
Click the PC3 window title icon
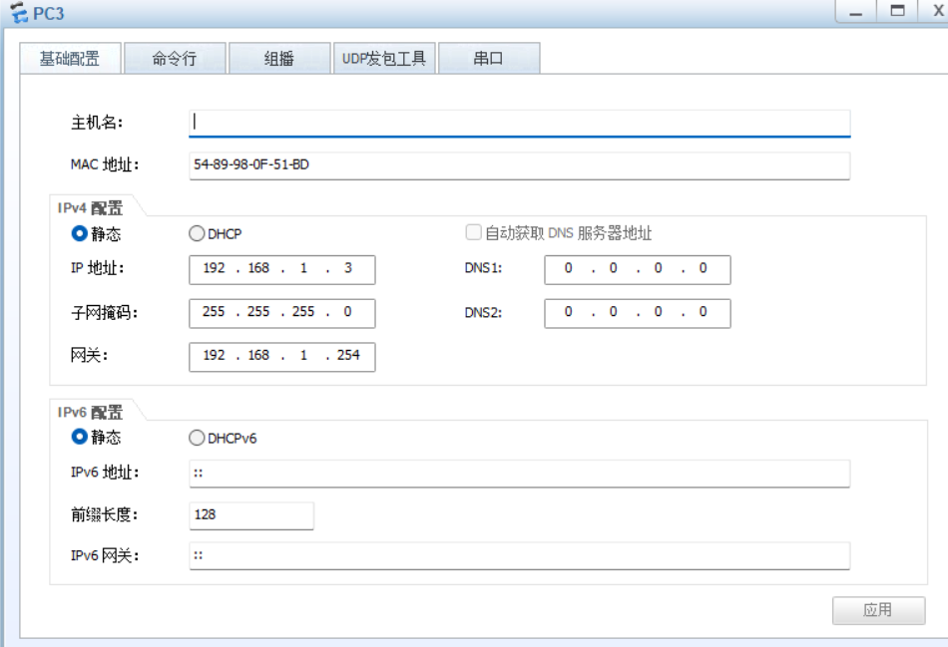(19, 13)
